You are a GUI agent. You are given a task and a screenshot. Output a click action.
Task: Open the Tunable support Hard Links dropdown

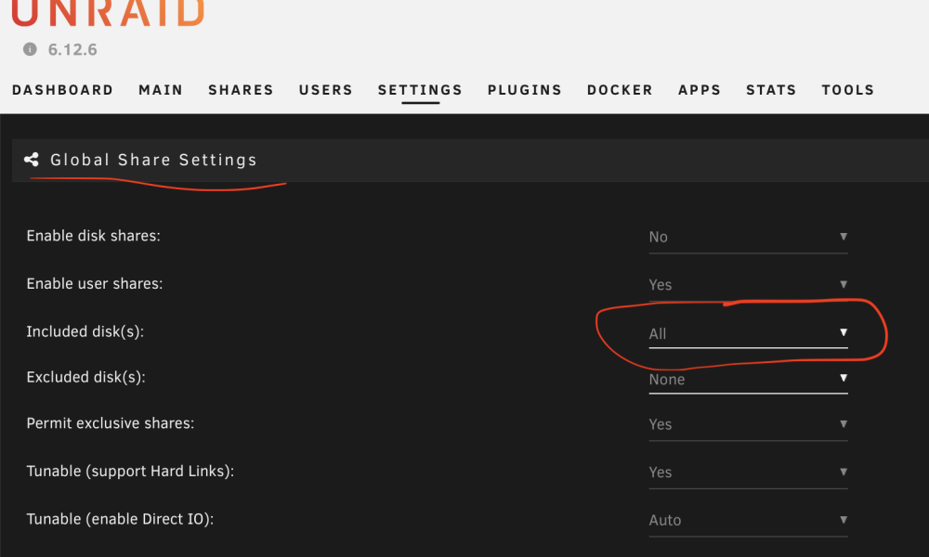[x=748, y=473]
